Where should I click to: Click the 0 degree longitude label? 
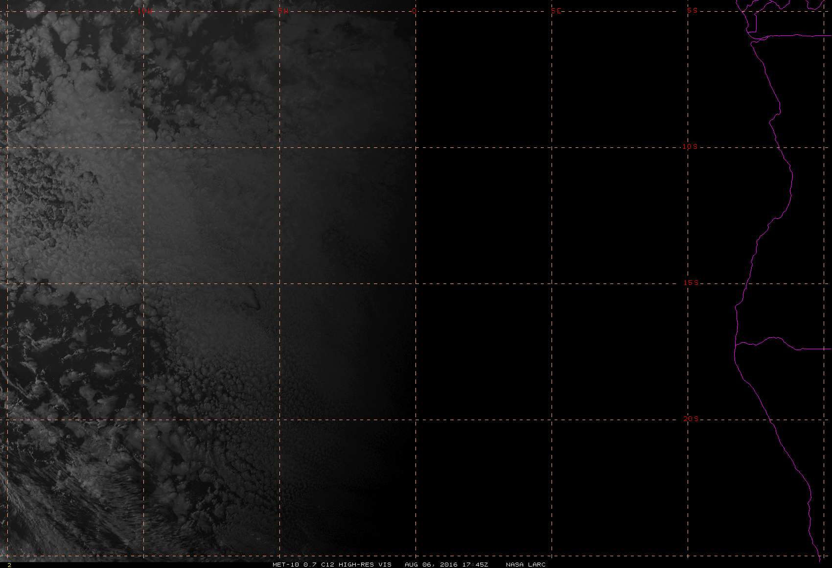click(415, 11)
